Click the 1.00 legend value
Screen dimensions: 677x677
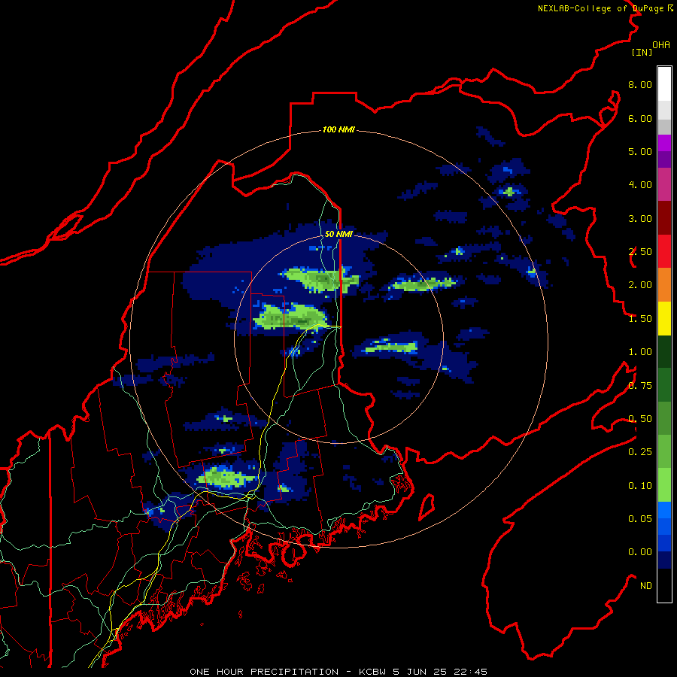(640, 352)
